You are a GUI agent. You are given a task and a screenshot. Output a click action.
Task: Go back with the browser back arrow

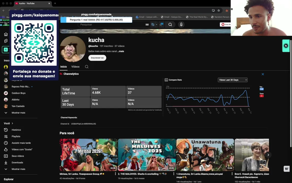[x=4, y=10]
